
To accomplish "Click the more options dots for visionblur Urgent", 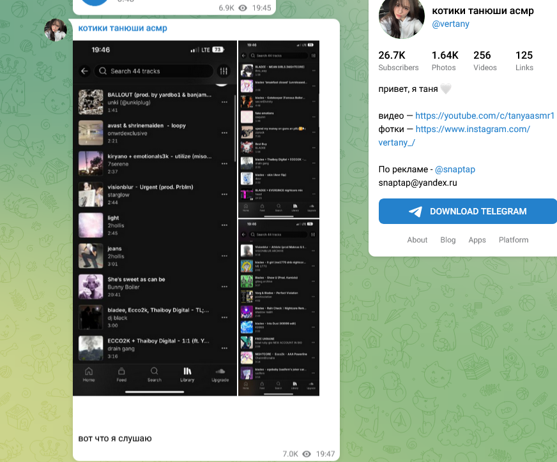I will pos(224,195).
